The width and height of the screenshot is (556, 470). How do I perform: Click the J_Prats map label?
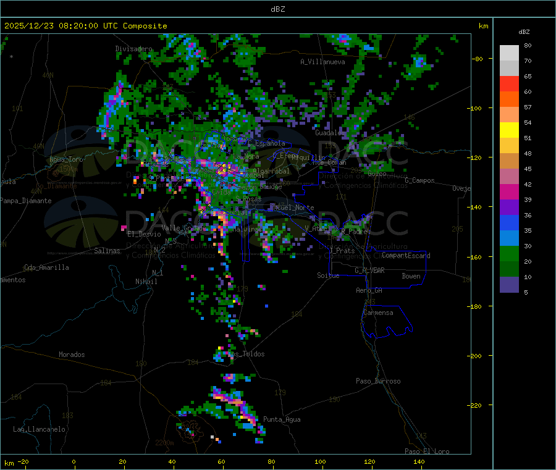pyautogui.click(x=342, y=251)
